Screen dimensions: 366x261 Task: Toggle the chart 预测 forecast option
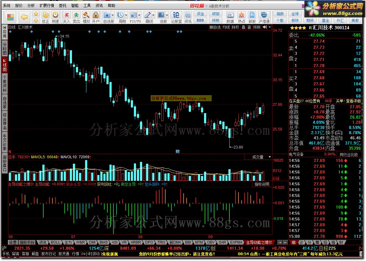pyautogui.click(x=257, y=27)
